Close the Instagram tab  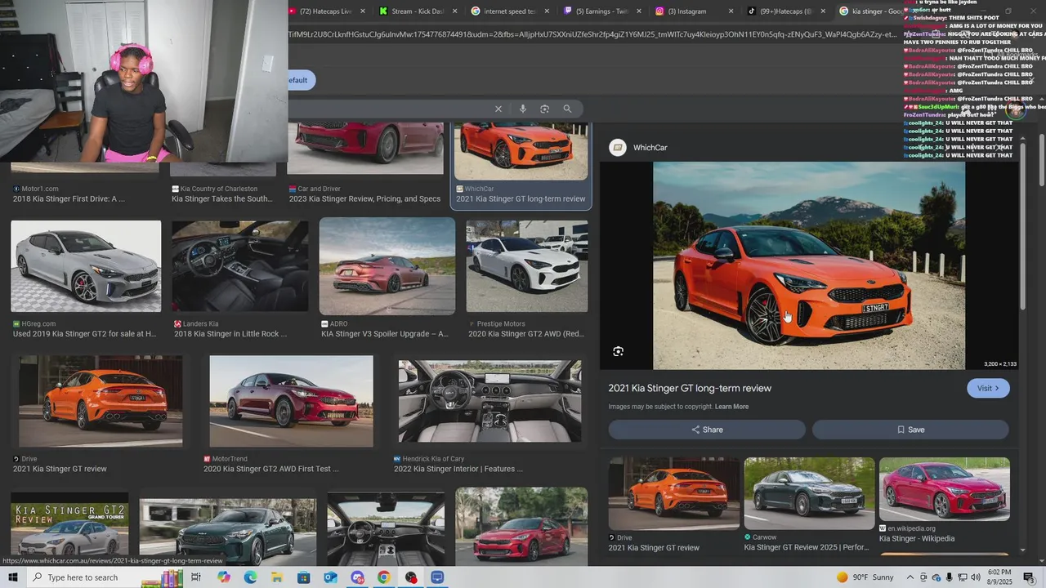click(732, 11)
